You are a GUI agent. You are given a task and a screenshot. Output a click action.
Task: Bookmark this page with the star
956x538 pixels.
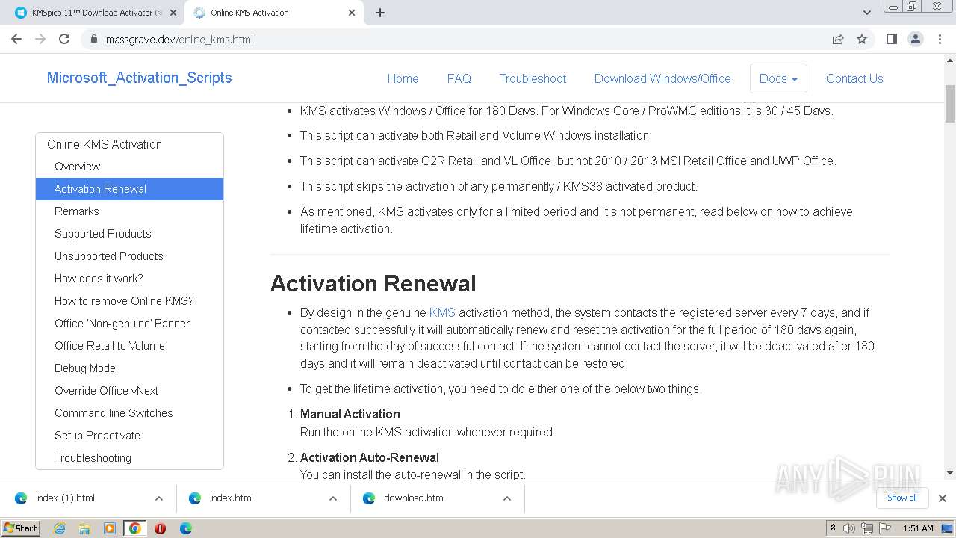click(862, 39)
